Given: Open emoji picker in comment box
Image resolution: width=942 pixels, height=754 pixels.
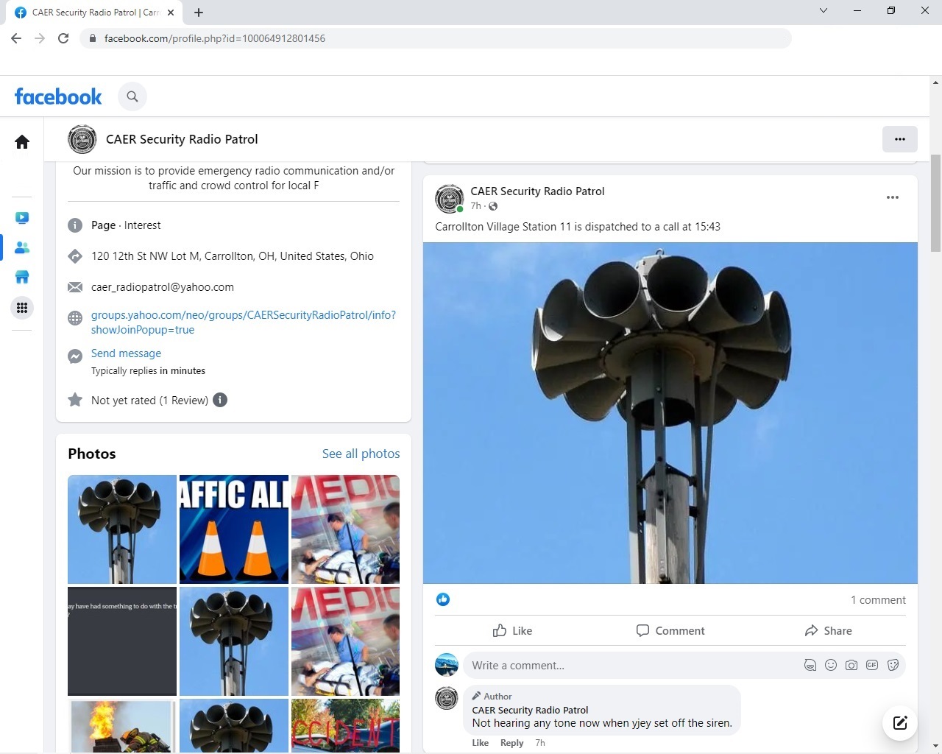Looking at the screenshot, I should coord(831,666).
